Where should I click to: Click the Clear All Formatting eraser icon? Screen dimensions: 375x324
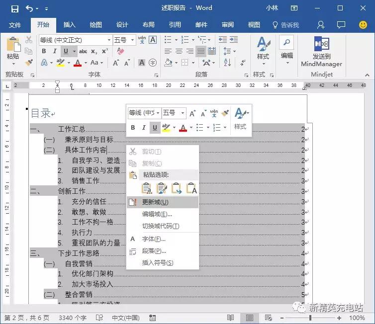120,51
